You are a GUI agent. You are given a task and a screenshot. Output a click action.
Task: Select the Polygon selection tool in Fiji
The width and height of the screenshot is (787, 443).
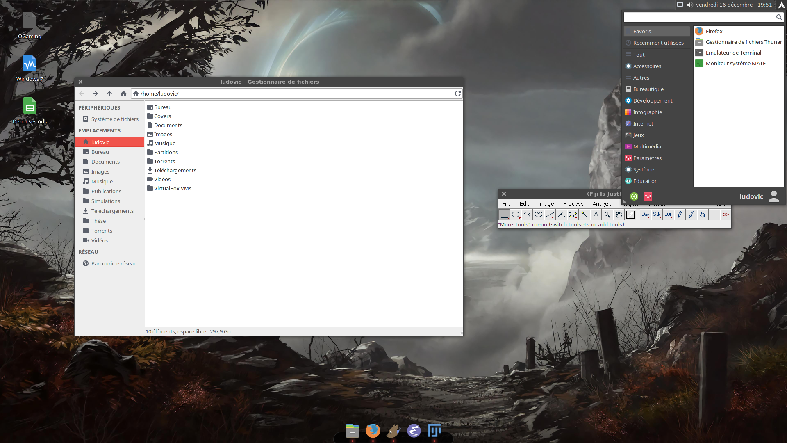(x=527, y=215)
